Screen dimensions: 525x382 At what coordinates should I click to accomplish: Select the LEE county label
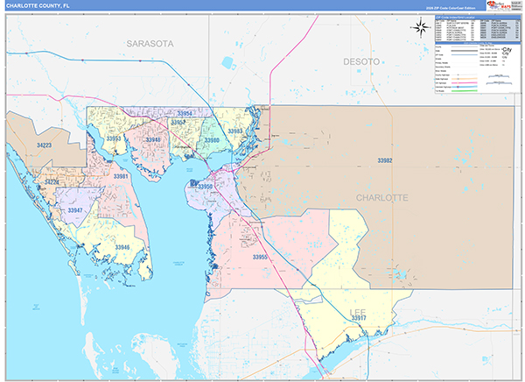(358, 312)
